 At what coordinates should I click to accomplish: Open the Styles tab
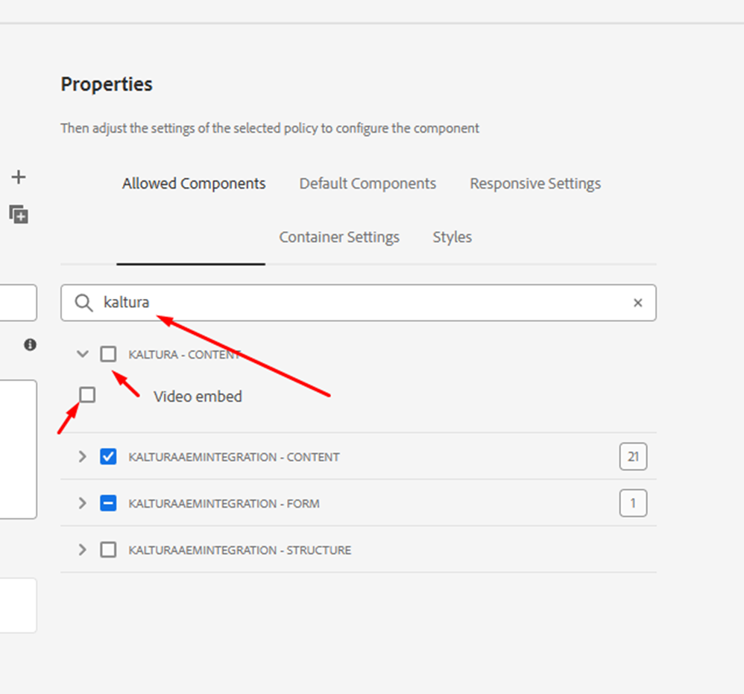coord(453,237)
